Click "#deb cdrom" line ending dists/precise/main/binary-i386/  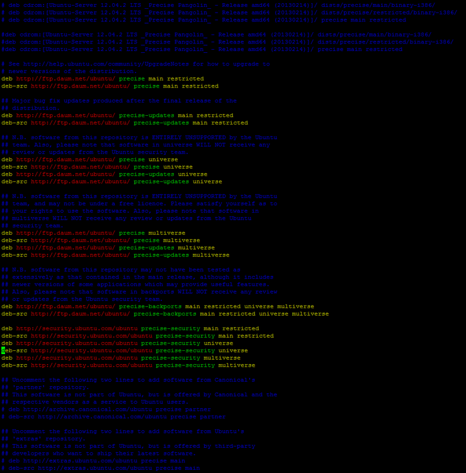tap(217, 35)
